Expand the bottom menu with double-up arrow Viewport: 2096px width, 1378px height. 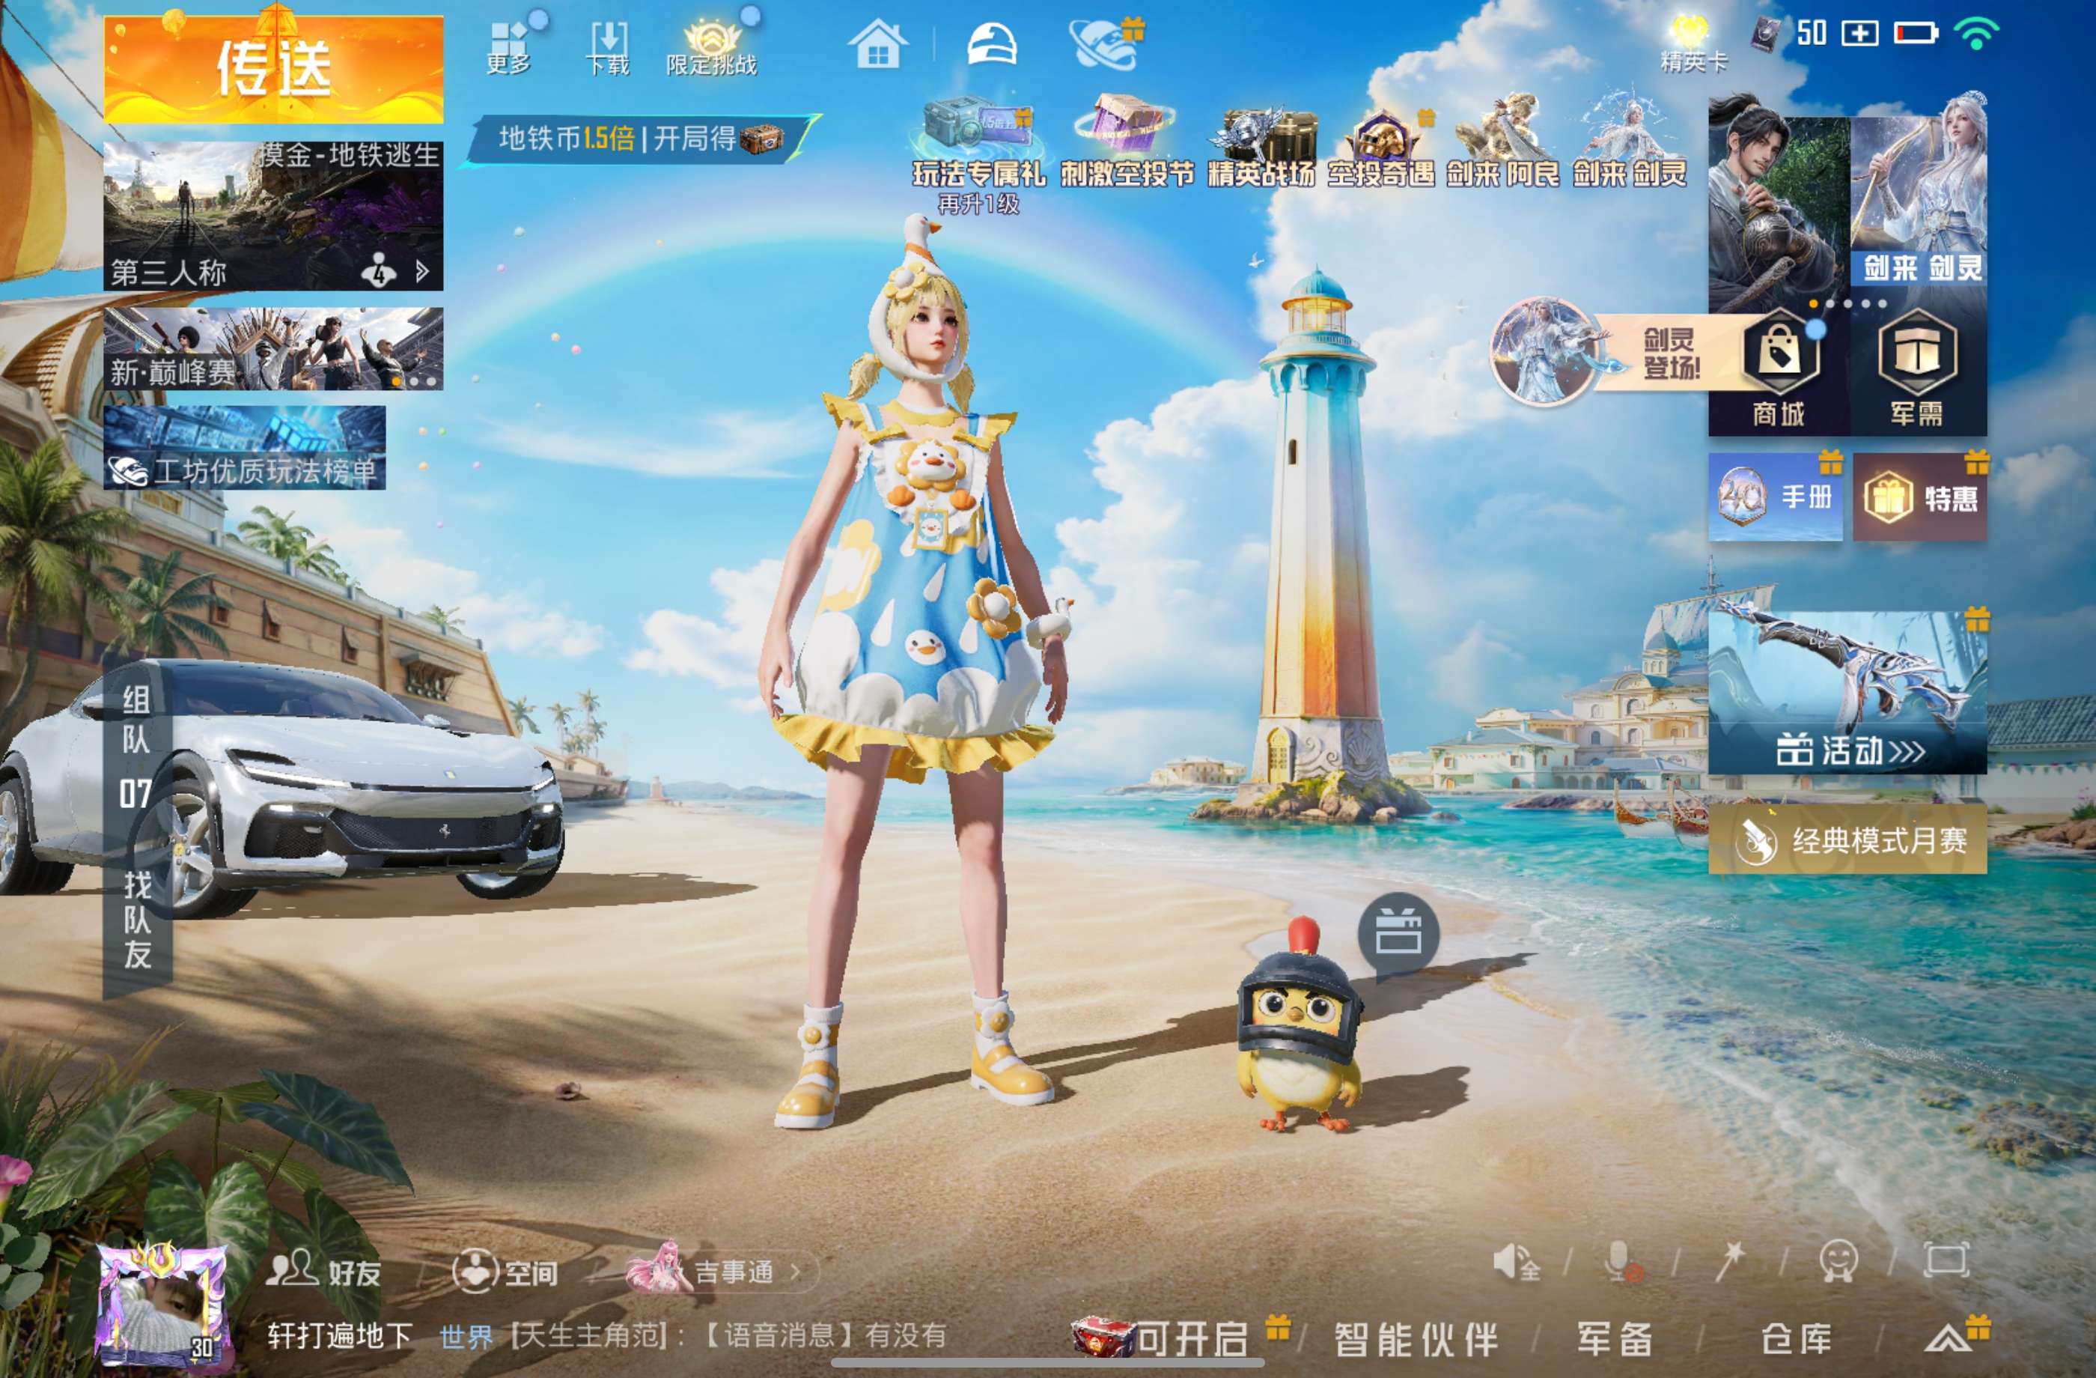1949,1339
